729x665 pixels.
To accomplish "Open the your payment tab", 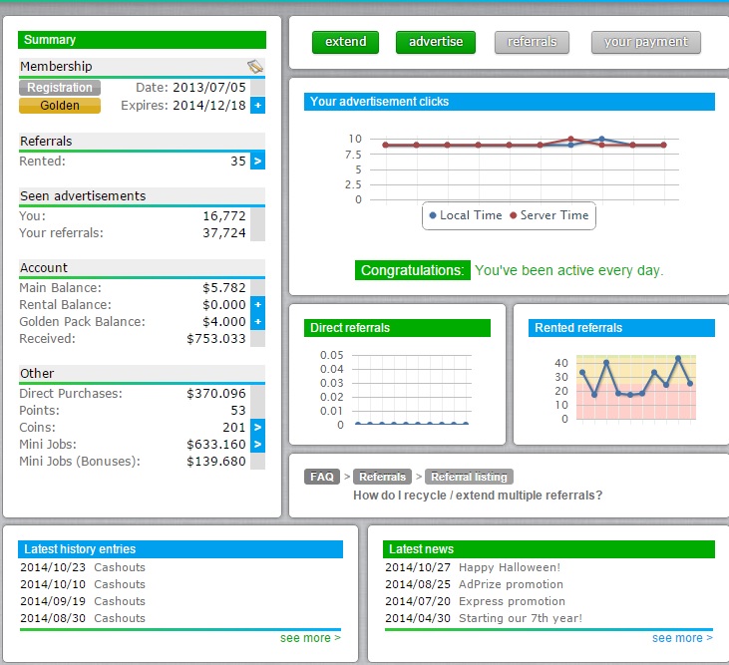I will (x=645, y=42).
